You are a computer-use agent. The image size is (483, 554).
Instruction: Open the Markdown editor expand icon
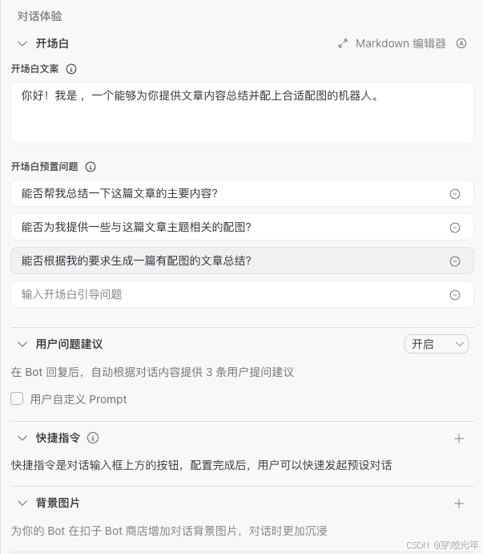click(x=343, y=43)
